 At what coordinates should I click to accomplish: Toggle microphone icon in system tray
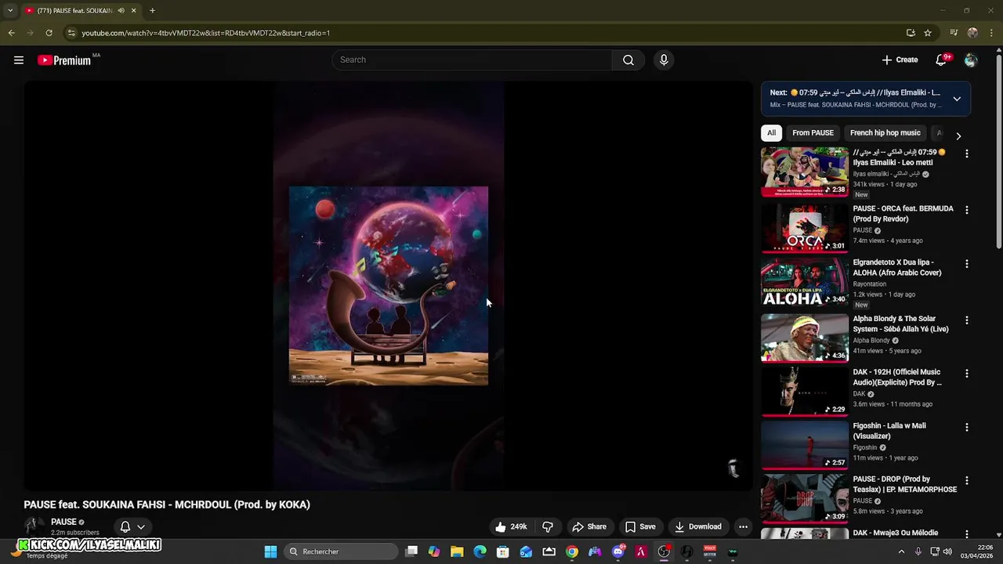coord(918,551)
